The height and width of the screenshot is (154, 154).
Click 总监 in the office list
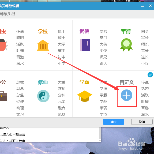pyautogui.click(x=20, y=95)
